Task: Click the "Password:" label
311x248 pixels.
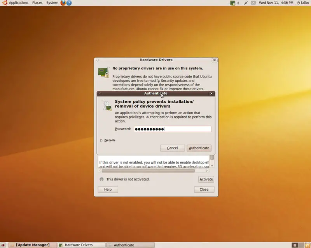Action: (123, 129)
